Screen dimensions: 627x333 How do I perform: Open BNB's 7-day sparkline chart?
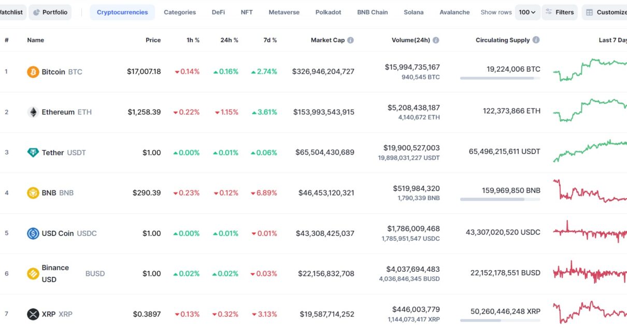point(590,191)
